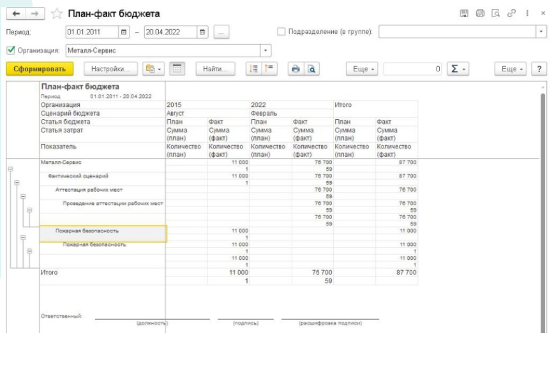Click the Сценарий бюджета header label
Image resolution: width=554 pixels, height=379 pixels.
(70, 113)
